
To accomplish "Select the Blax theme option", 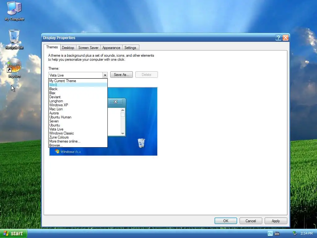I will click(78, 93).
